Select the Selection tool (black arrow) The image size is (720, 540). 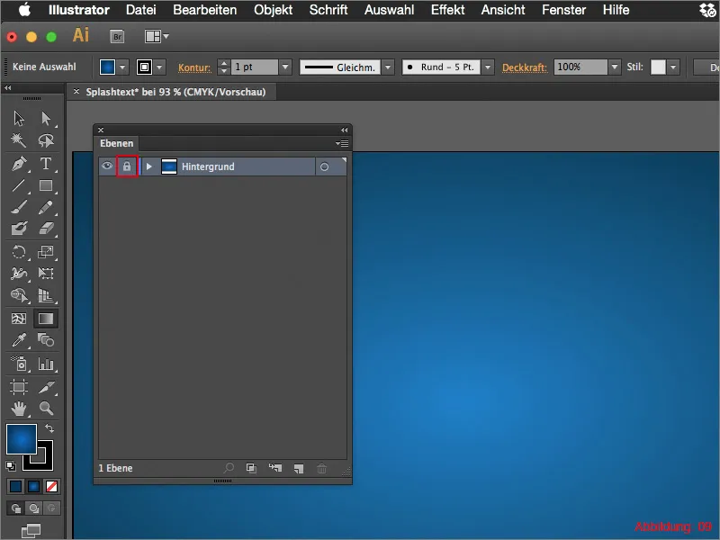19,119
